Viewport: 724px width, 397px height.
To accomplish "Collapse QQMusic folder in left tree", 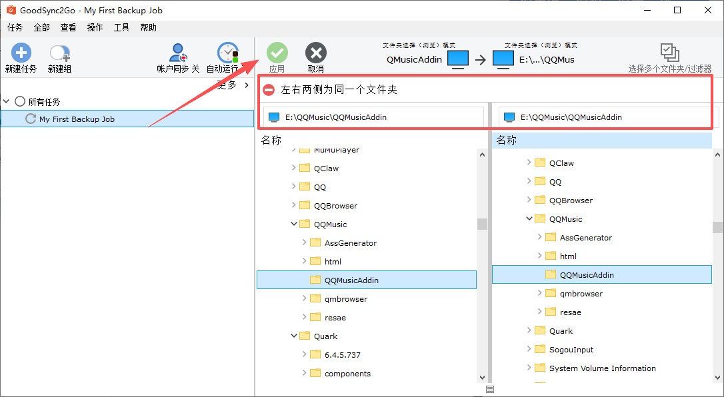I will click(293, 224).
